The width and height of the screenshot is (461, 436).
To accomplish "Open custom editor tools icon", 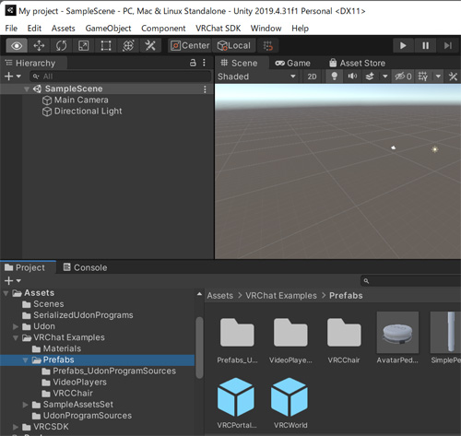I will point(150,46).
